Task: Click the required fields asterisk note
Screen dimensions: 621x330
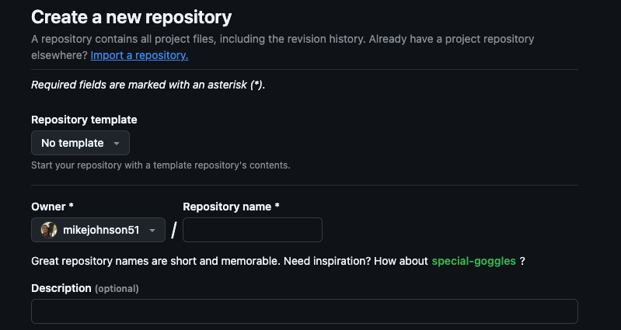Action: point(148,85)
